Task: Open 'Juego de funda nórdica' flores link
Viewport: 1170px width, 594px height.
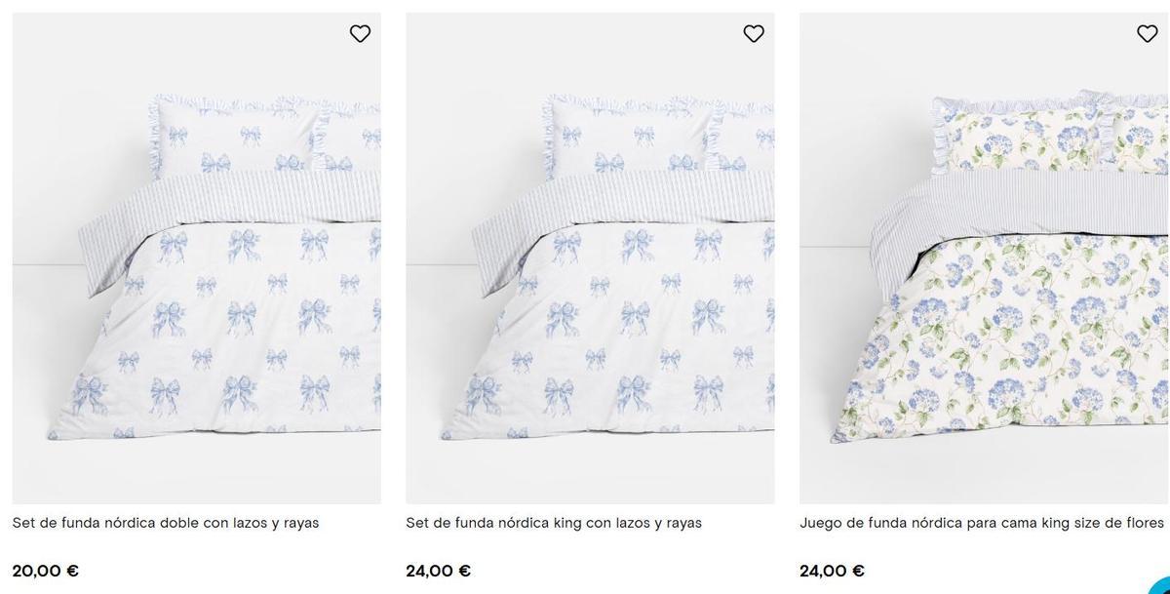Action: point(981,523)
